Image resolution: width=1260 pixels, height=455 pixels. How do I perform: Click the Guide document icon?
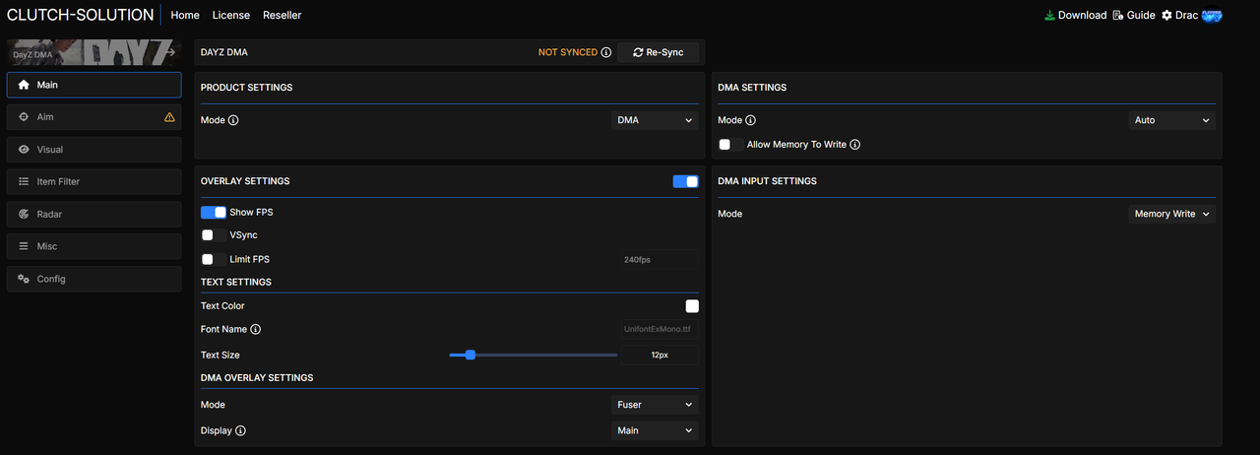pos(1117,15)
